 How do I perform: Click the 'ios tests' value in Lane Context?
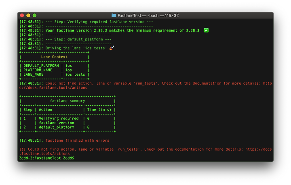click(75, 74)
